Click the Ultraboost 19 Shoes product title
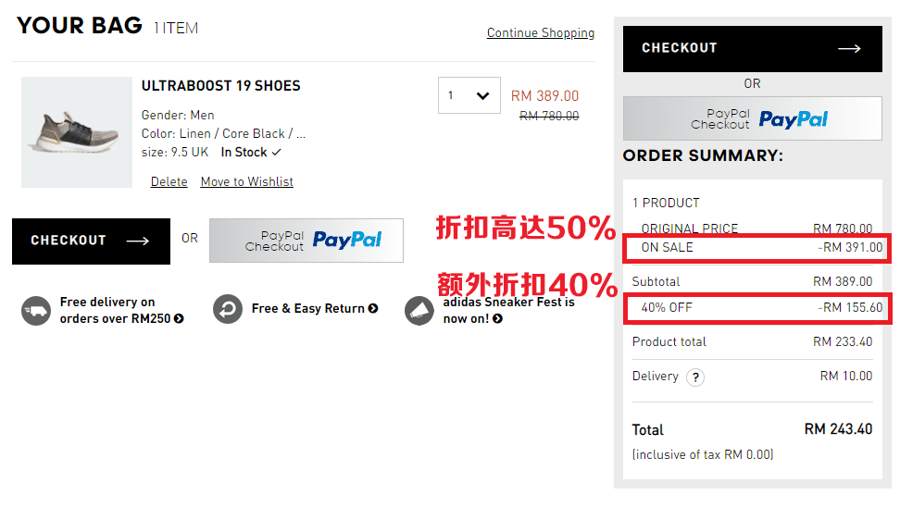 [x=221, y=86]
